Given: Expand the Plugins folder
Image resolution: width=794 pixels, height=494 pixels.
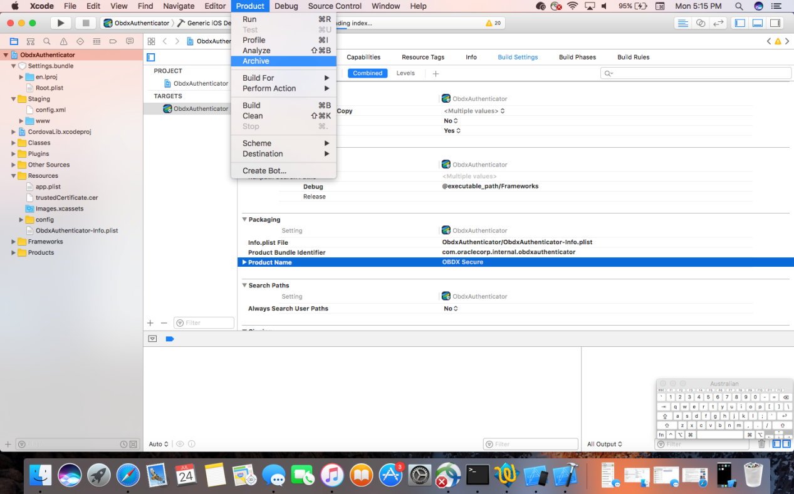Looking at the screenshot, I should (13, 154).
